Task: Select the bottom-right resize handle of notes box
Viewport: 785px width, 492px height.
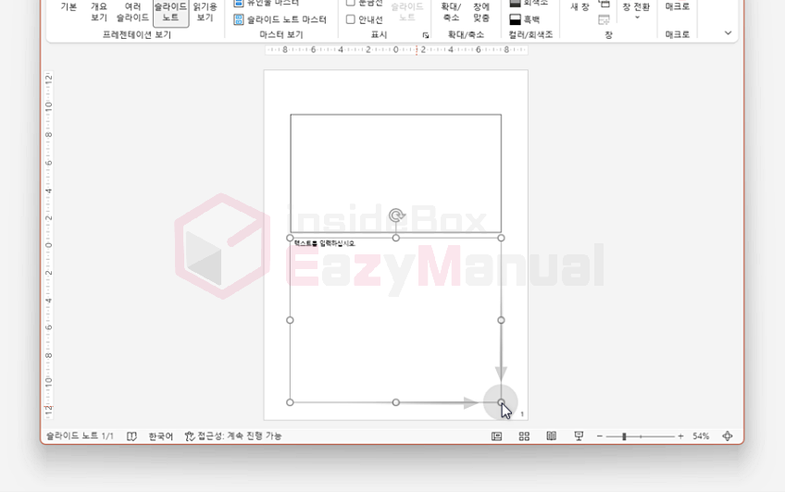Action: coord(501,402)
